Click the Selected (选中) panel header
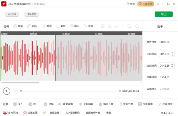 [x=160, y=26]
